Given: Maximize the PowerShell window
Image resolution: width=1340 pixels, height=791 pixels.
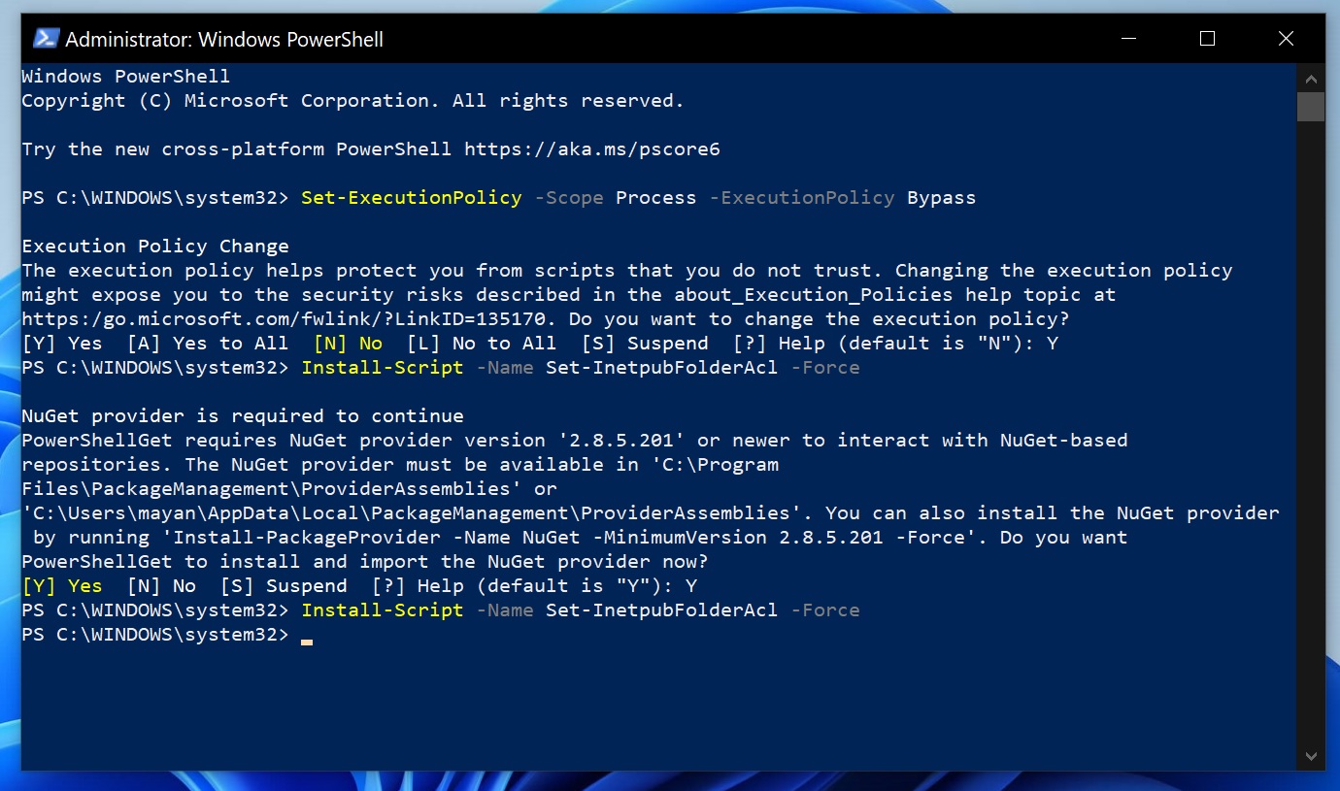Looking at the screenshot, I should pos(1207,39).
